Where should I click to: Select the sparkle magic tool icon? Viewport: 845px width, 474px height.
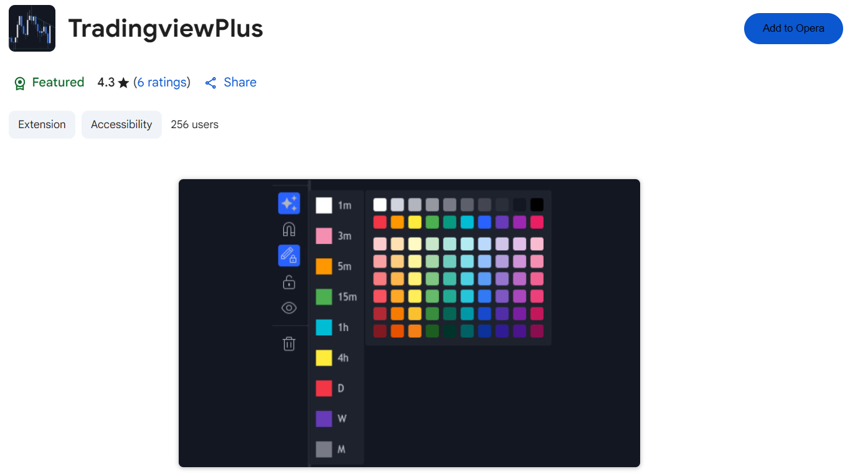[289, 203]
